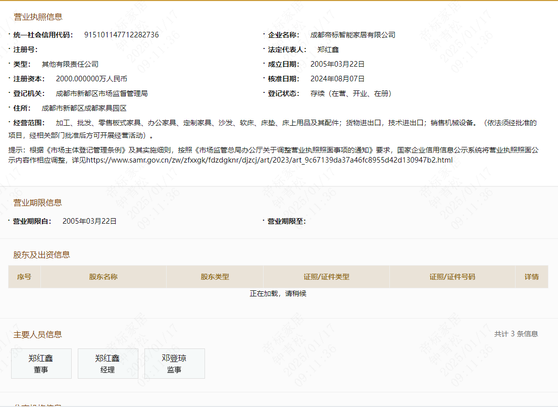Click the 详情 column header
The width and height of the screenshot is (558, 407).
[x=531, y=277]
